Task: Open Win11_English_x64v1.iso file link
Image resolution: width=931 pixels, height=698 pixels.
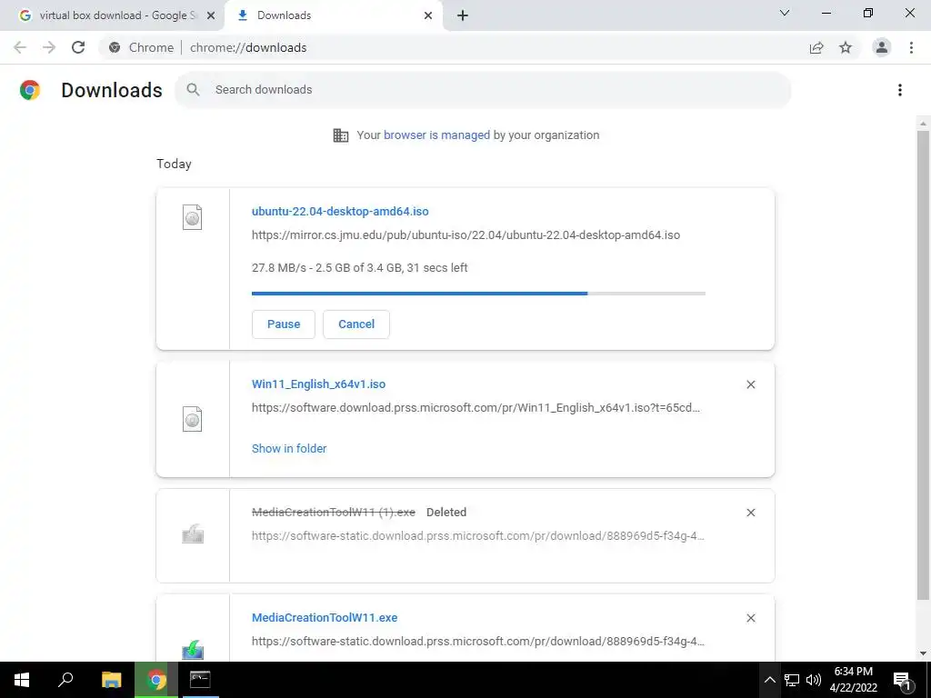Action: coord(318,384)
